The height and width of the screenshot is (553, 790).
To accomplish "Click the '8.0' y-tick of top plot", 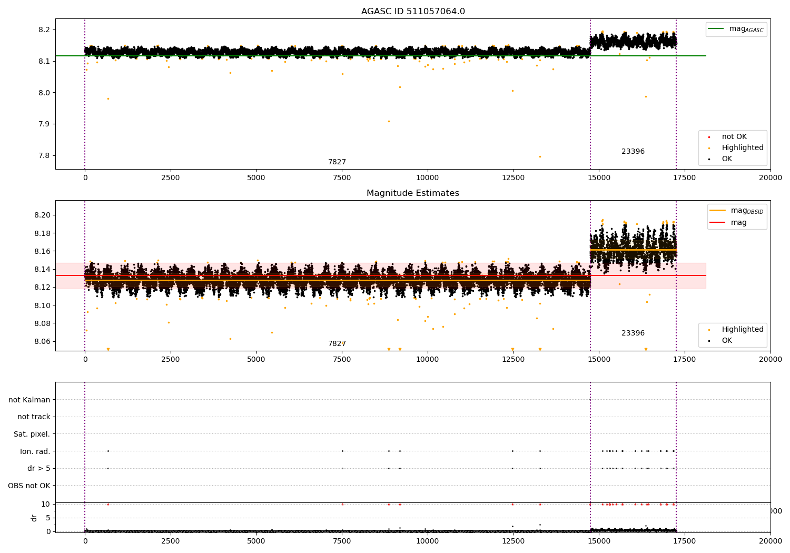I will point(44,93).
